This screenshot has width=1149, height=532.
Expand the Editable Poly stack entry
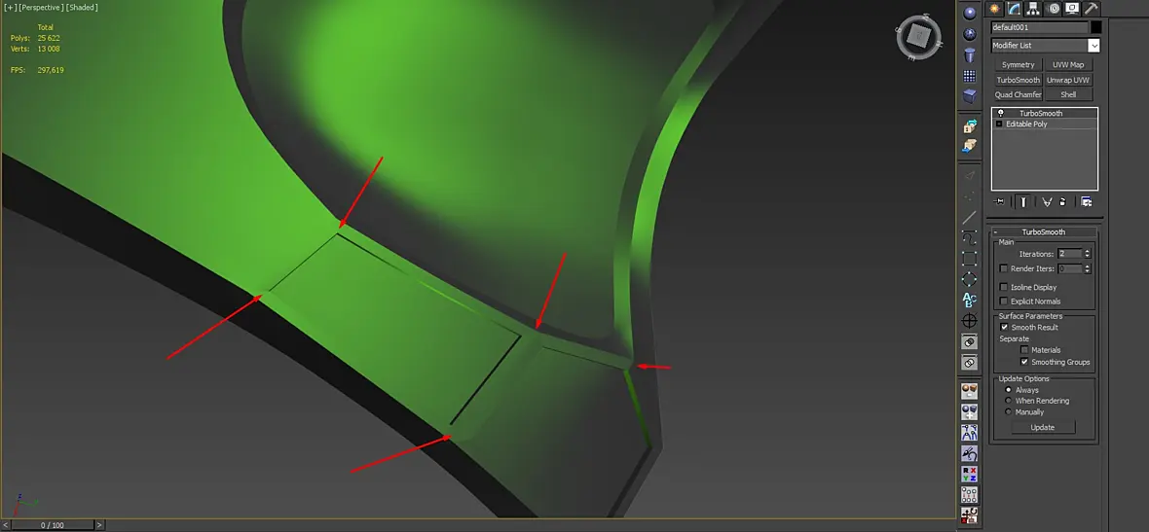(999, 124)
